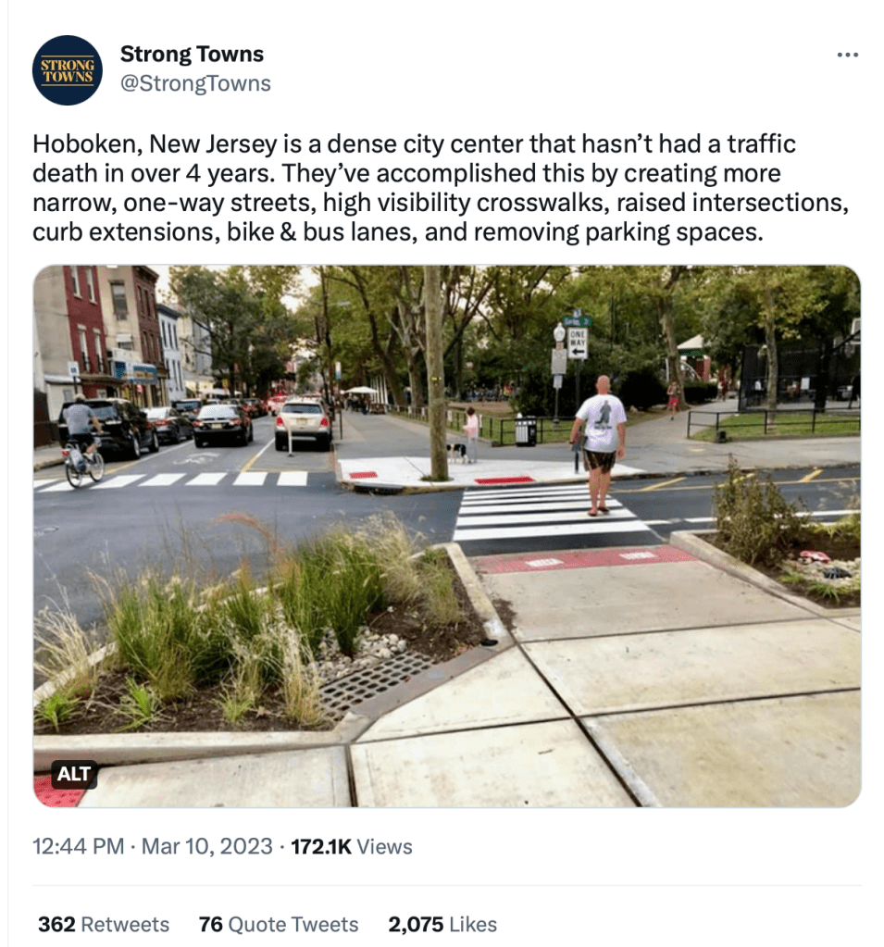Open the @StrongTowns handle link
The width and height of the screenshot is (884, 947).
[x=195, y=83]
